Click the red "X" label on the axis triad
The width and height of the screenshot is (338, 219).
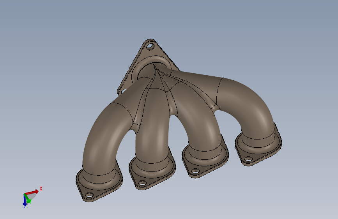pos(41,189)
